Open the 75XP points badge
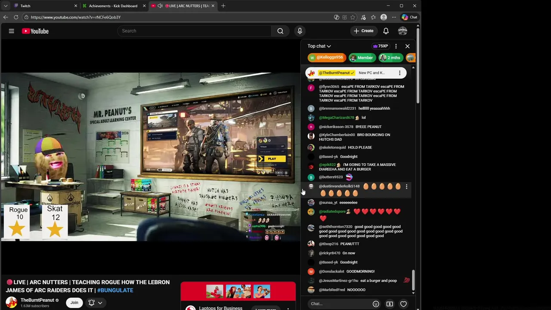The height and width of the screenshot is (310, 551). pos(381,46)
